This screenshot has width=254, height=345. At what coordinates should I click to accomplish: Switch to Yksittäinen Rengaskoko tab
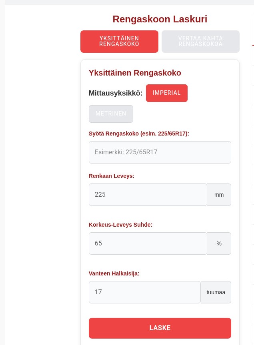tap(119, 42)
